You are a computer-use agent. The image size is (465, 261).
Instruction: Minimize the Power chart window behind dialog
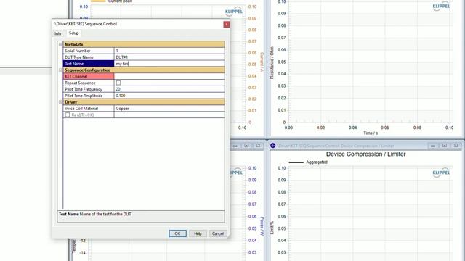[x=235, y=146]
